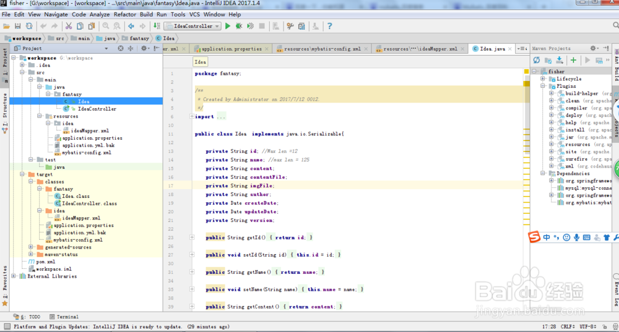Viewport: 619px width, 332px height.
Task: Close the Idea.java editor tab
Action: coord(510,49)
